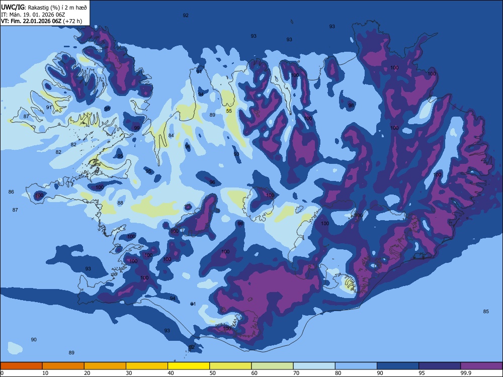Click the '99' humidity value in the northwest
Viewport: 503px width, 377px height.
point(137,128)
